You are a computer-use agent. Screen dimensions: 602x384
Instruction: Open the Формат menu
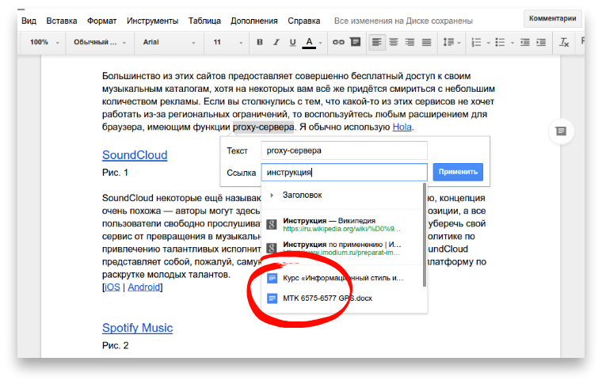pyautogui.click(x=101, y=21)
